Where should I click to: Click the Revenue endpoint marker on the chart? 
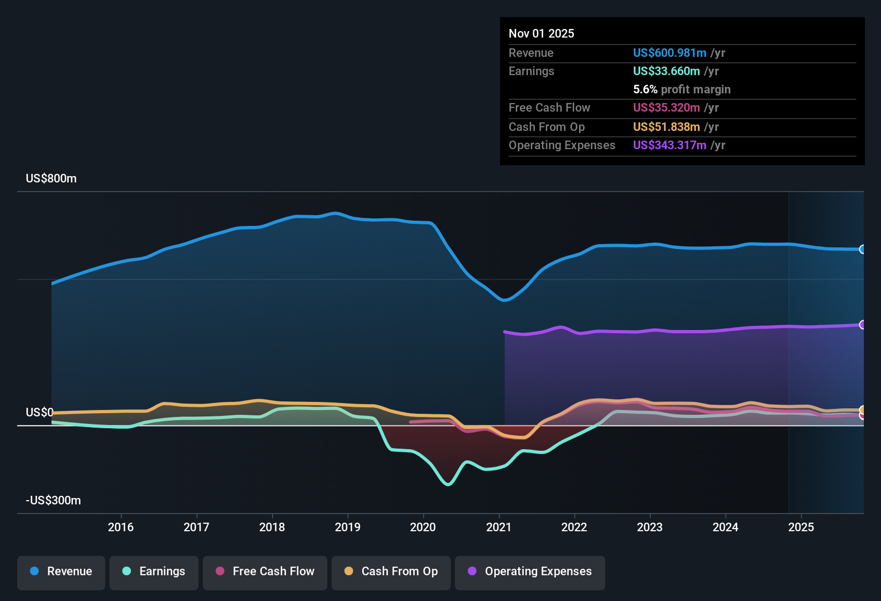click(863, 250)
